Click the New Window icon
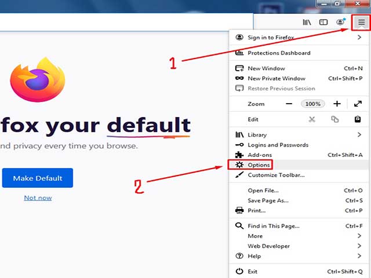Viewport: 371px width, 278px height. coord(239,68)
